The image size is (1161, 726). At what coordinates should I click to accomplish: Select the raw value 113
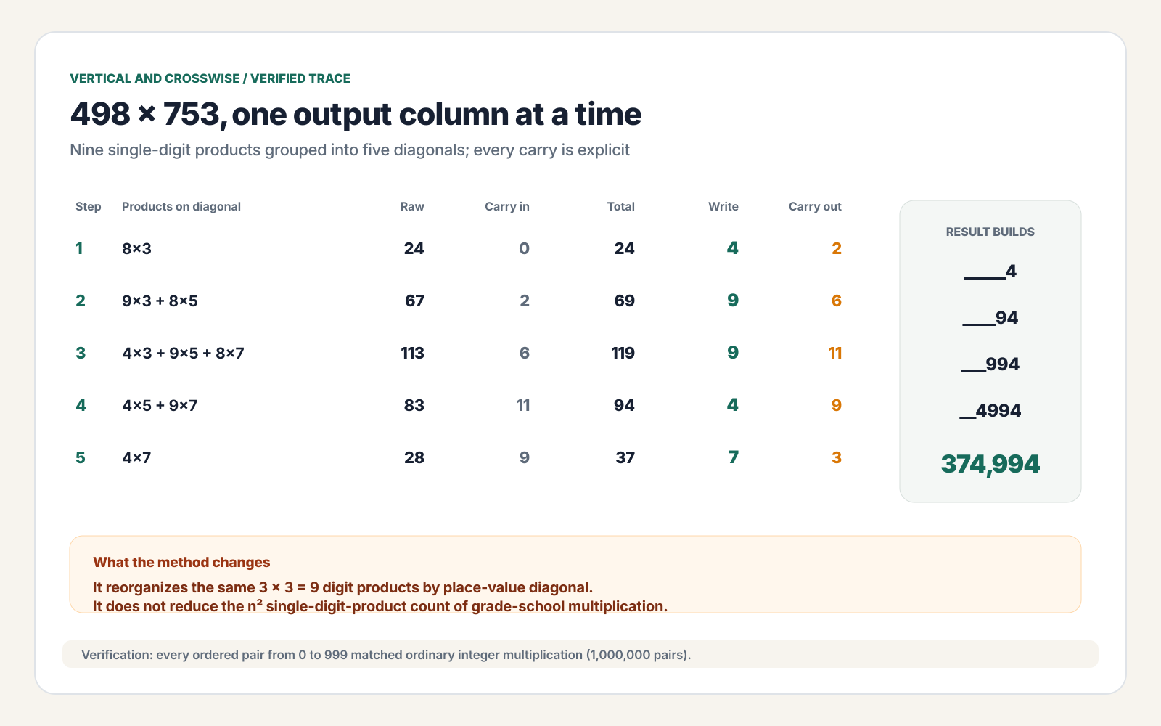[413, 354]
